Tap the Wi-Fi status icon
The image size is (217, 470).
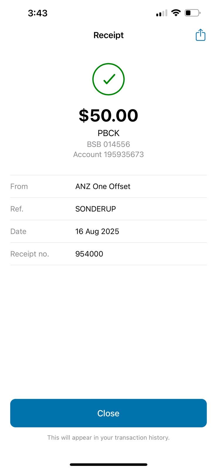coord(176,13)
